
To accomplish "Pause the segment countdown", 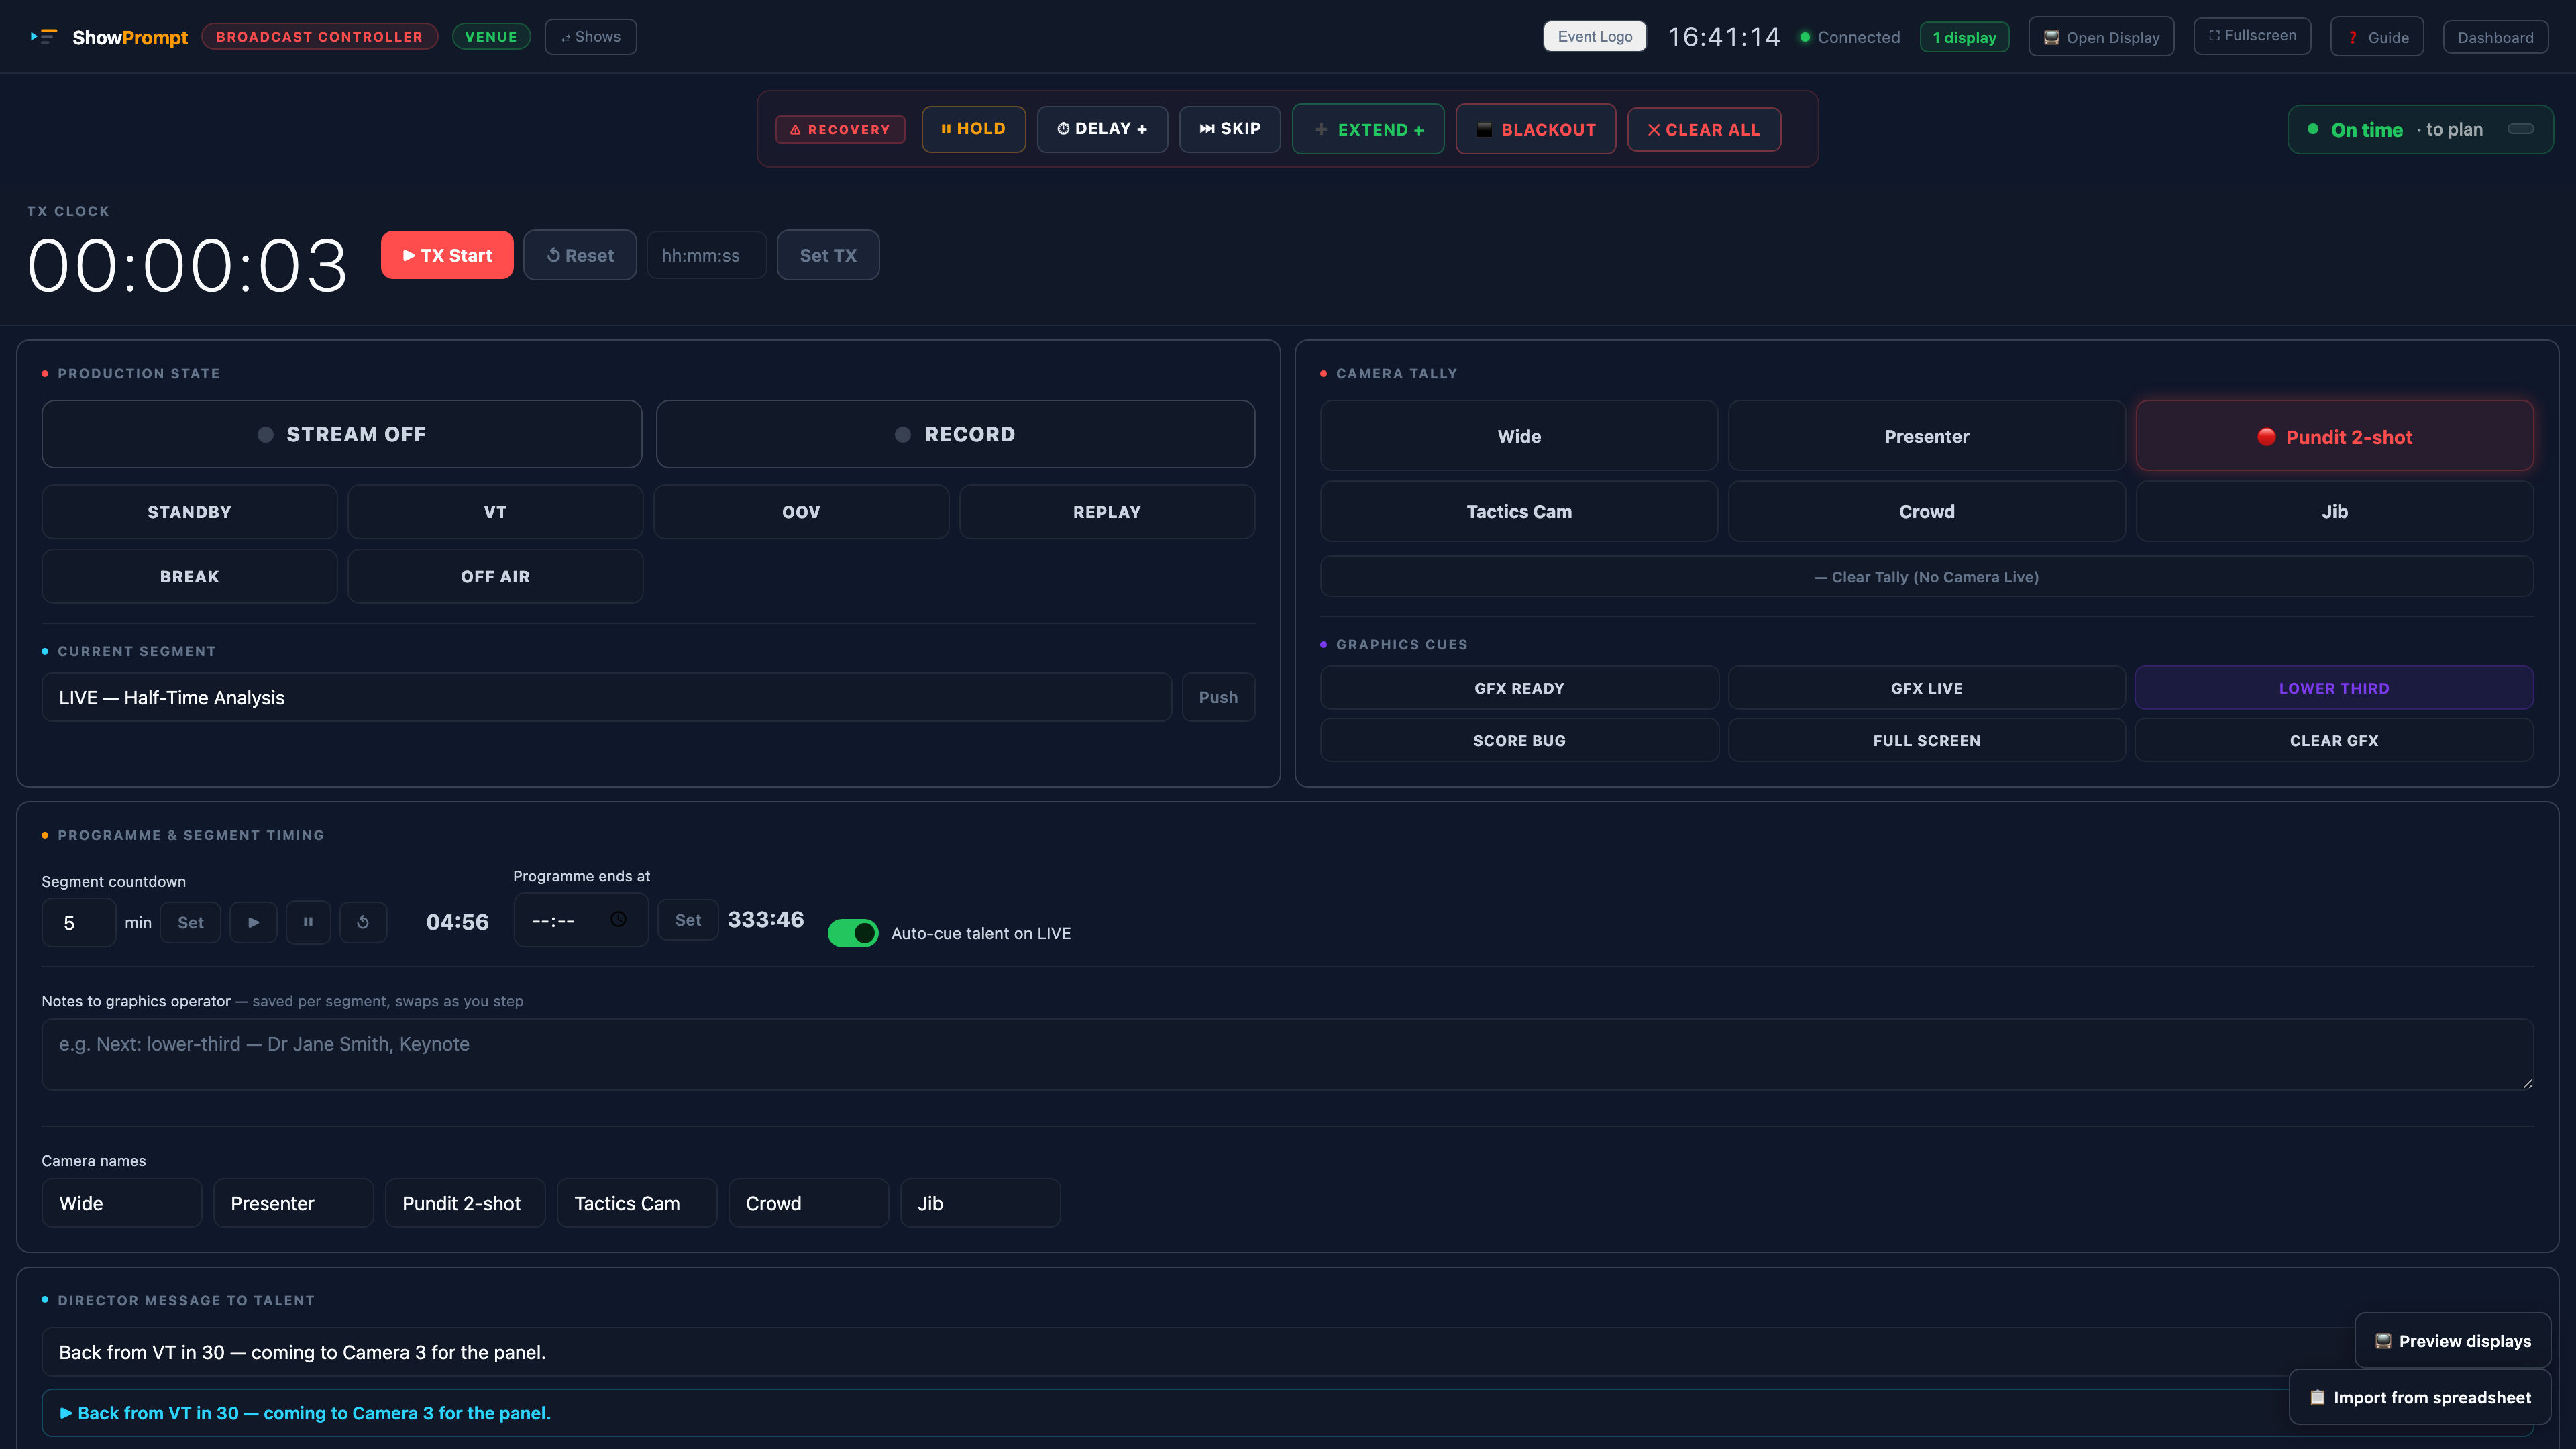I will (x=308, y=922).
